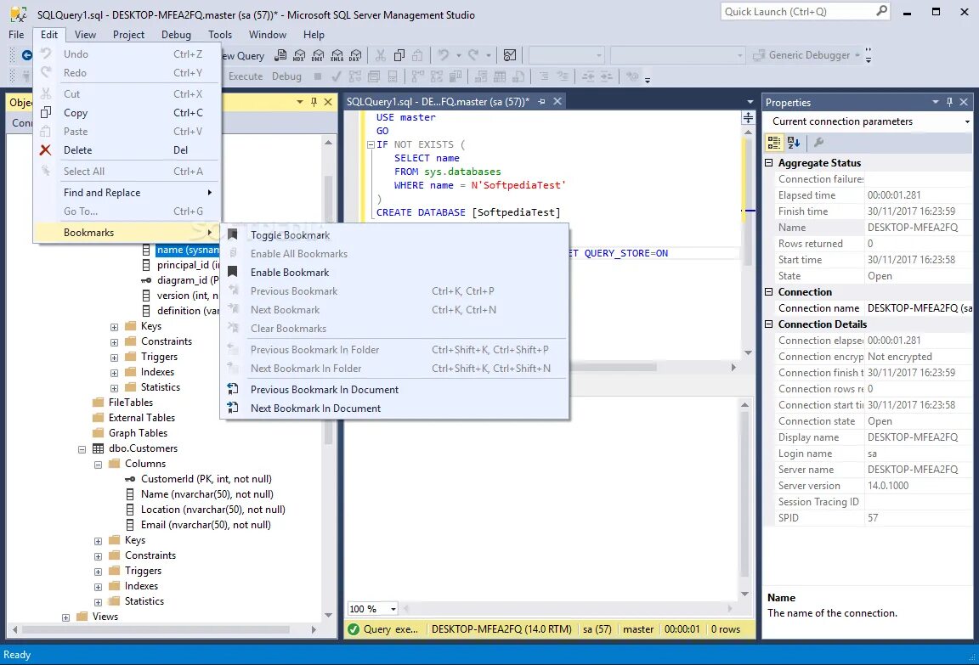Click the Debug button beside Execute

tap(286, 76)
